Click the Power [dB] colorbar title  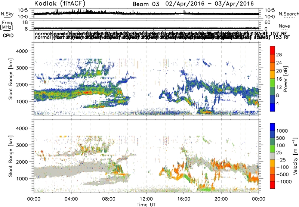tap(285, 79)
